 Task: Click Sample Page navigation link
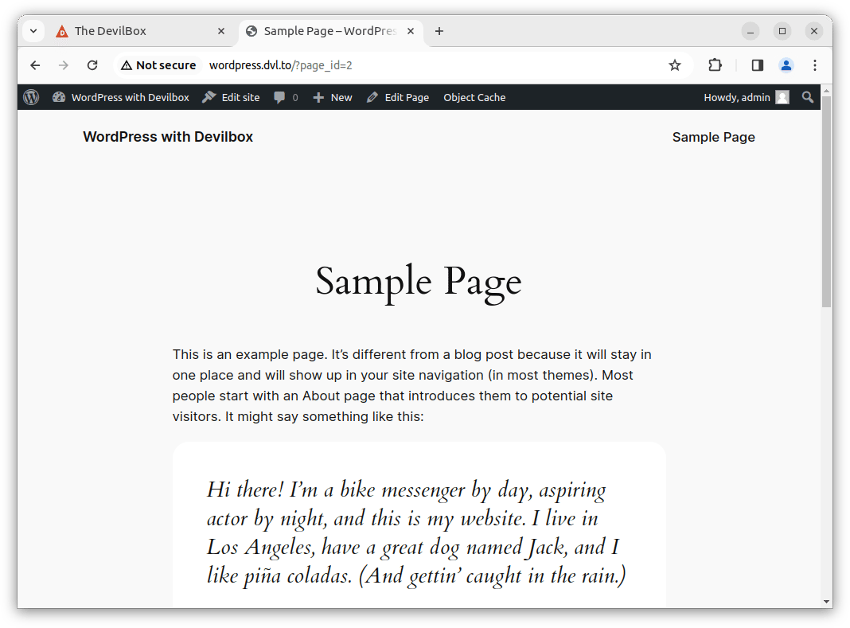click(713, 137)
